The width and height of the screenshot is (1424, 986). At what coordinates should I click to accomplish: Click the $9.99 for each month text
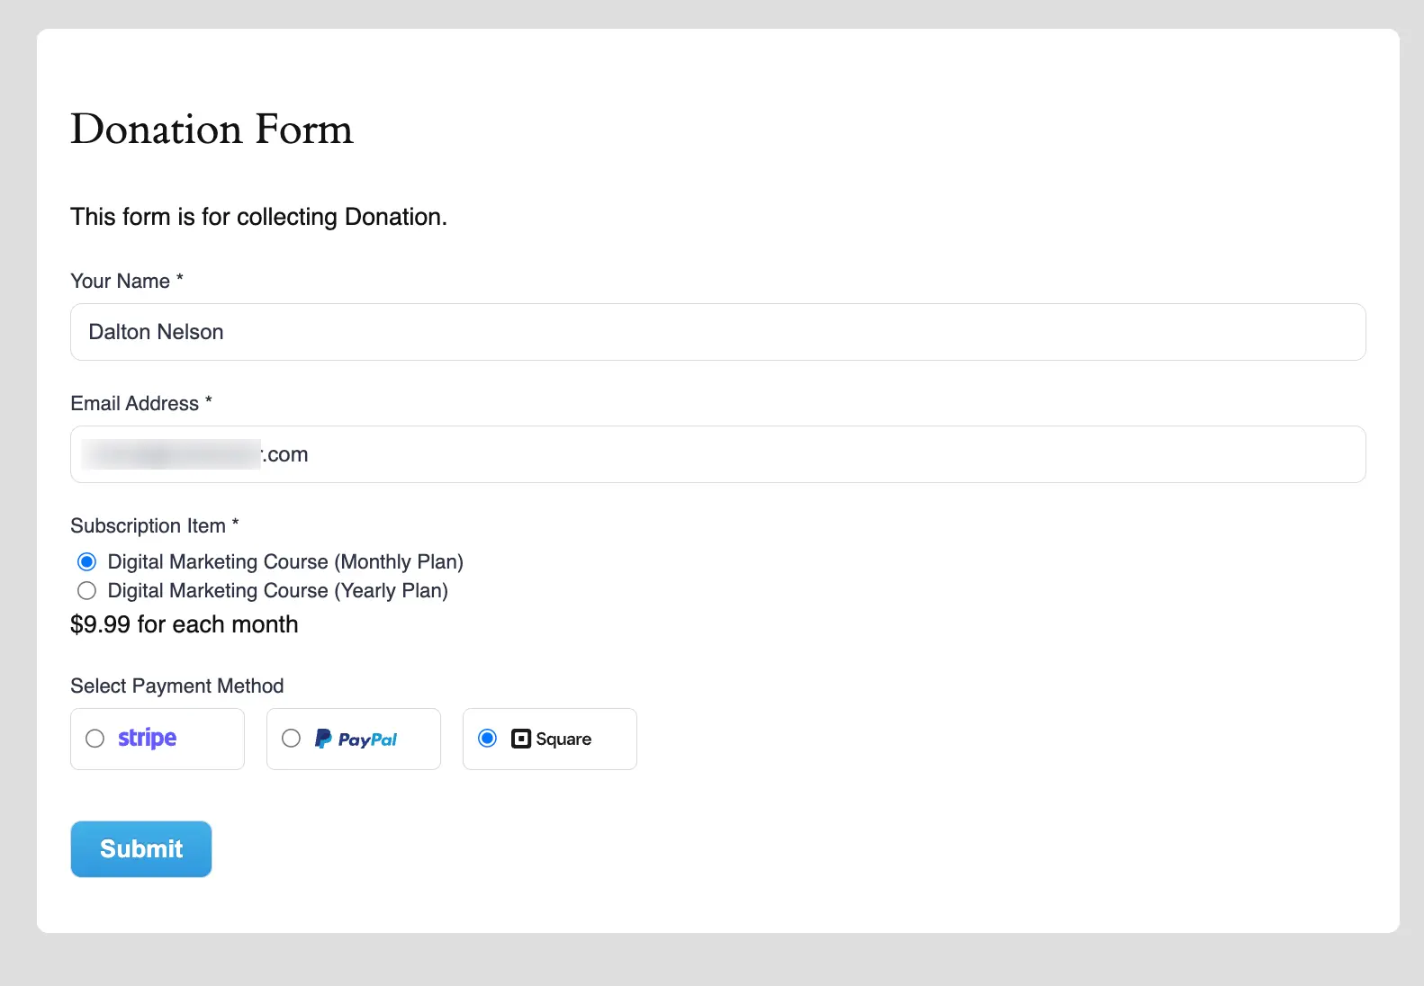point(184,623)
